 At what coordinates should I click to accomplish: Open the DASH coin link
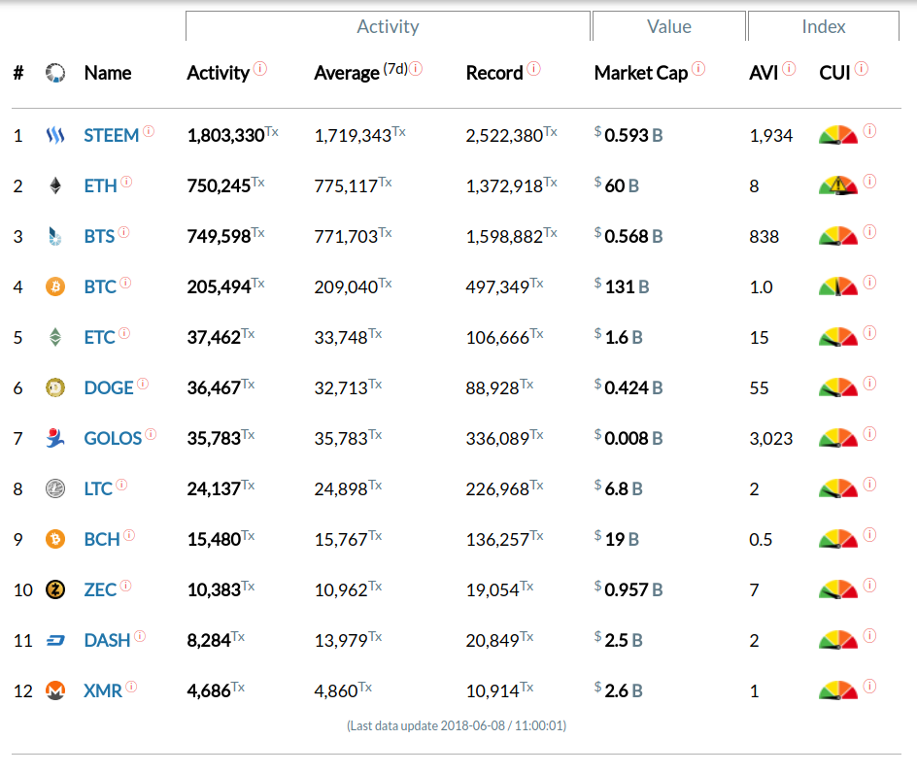click(x=107, y=640)
